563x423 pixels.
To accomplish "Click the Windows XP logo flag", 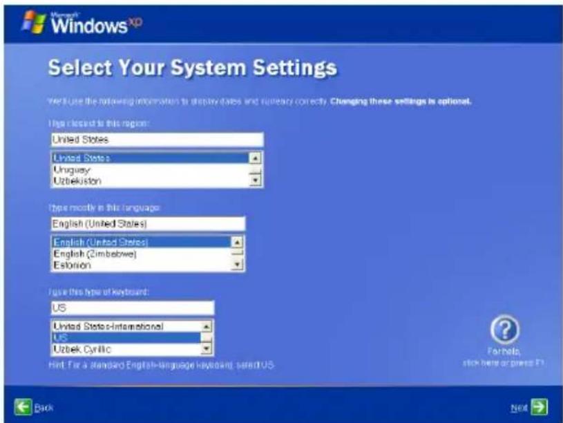I will tap(34, 22).
